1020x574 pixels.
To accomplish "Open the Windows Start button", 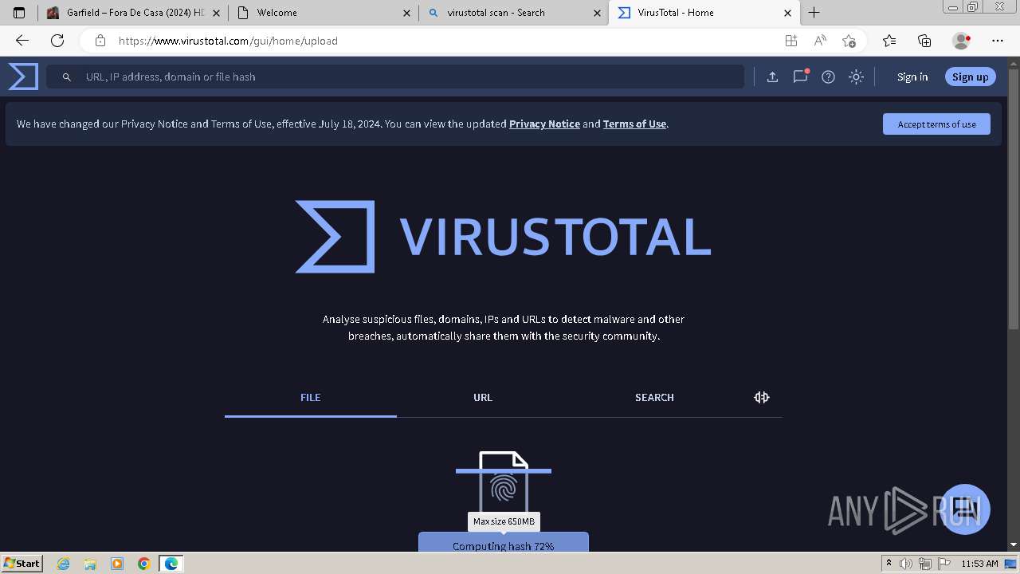I will (x=22, y=563).
